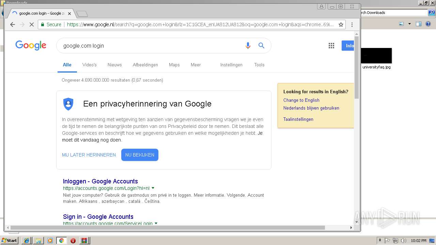Click Change to English
This screenshot has width=436, height=245.
tap(301, 100)
